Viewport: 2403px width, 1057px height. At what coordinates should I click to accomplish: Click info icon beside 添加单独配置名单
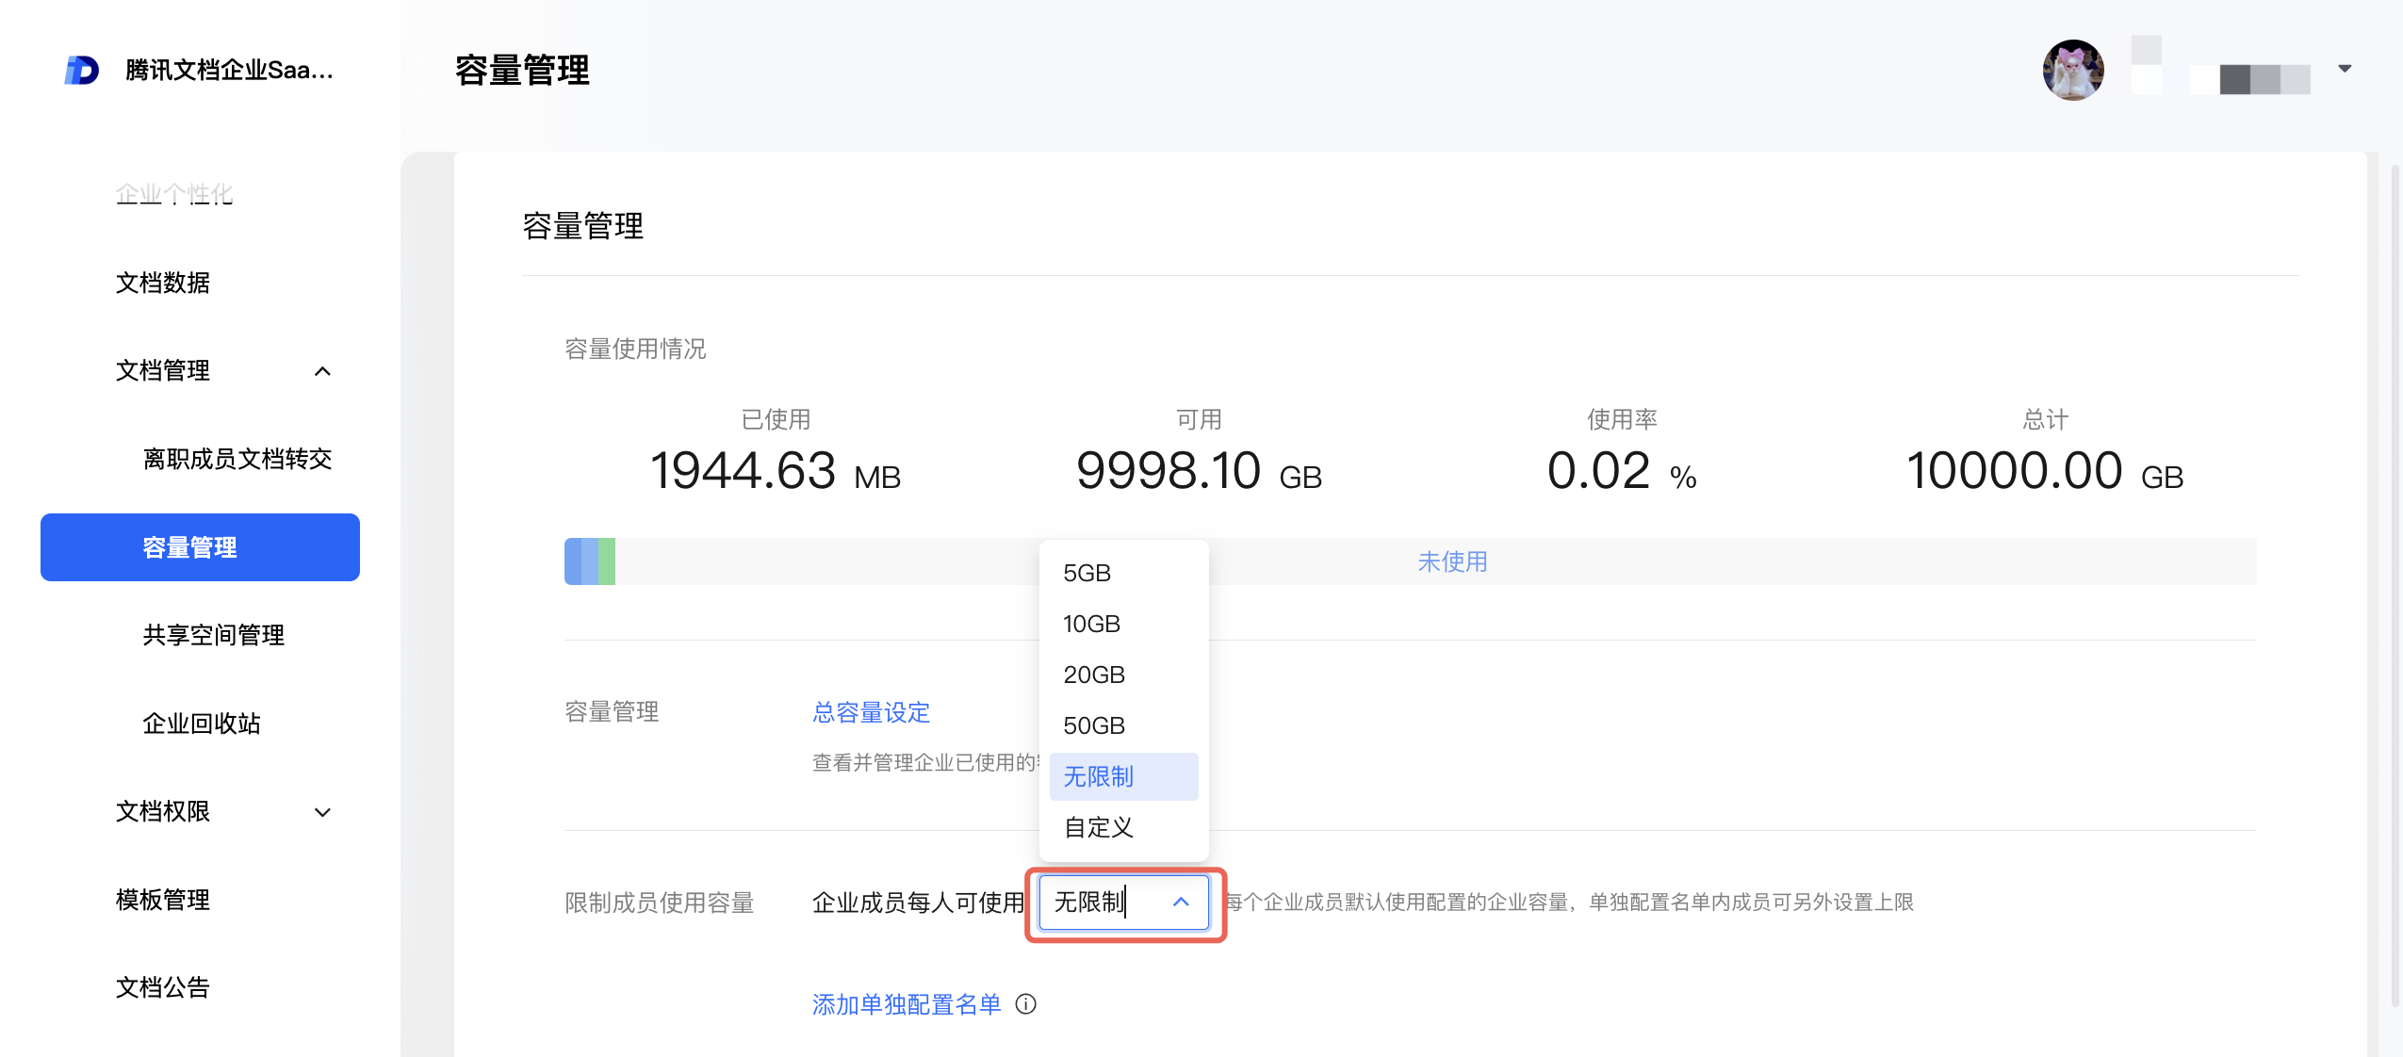coord(1025,1004)
